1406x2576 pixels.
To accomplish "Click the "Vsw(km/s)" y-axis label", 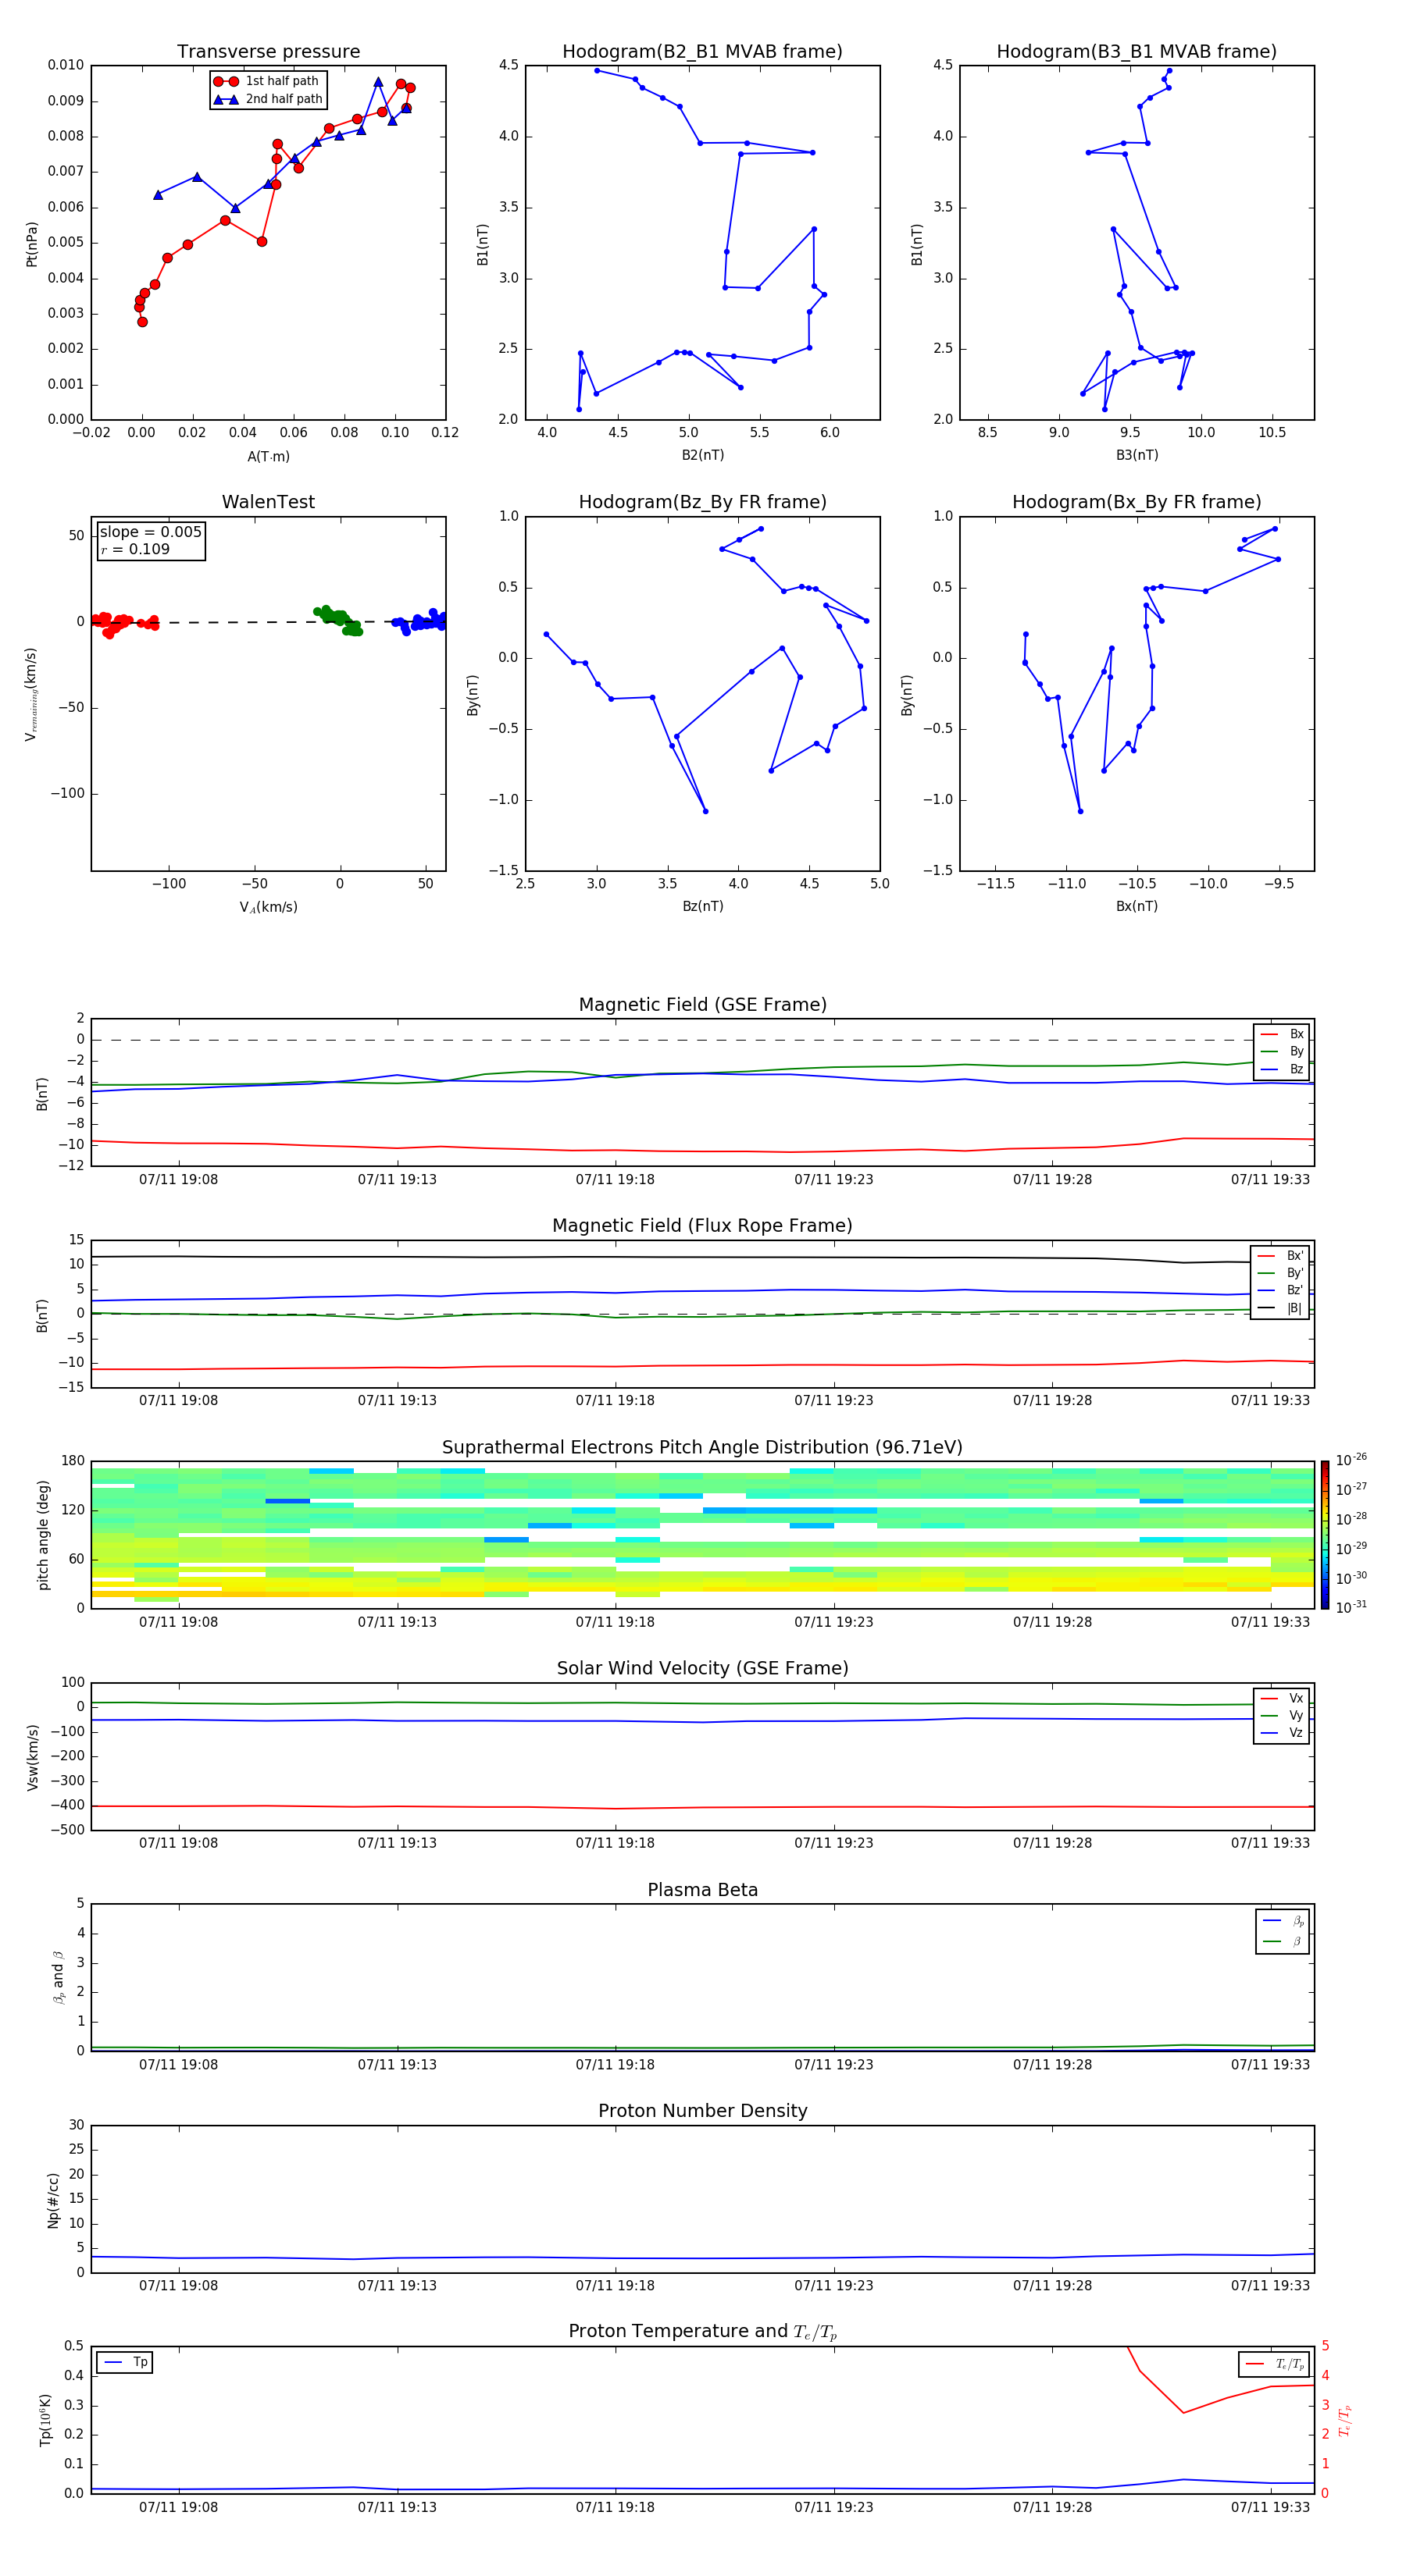I will [x=32, y=1757].
